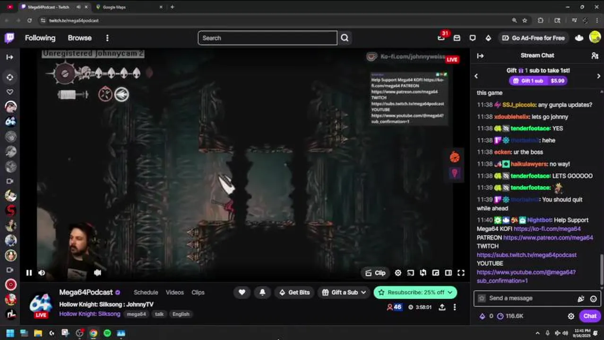Open Hollow Knight: Silksong category link

pyautogui.click(x=90, y=314)
